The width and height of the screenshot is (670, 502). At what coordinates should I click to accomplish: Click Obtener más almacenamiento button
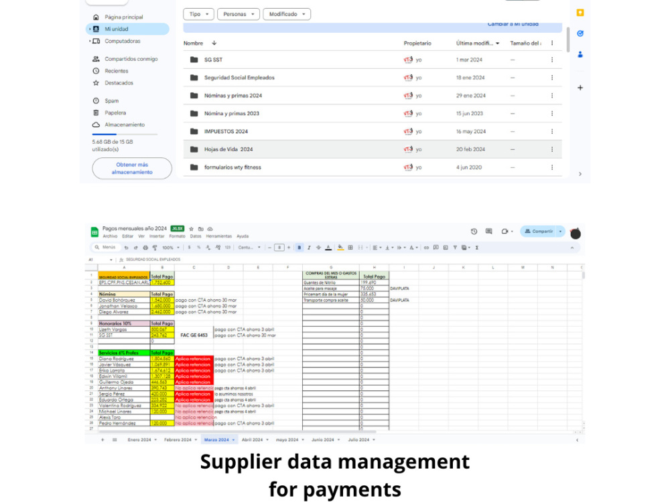click(x=132, y=168)
